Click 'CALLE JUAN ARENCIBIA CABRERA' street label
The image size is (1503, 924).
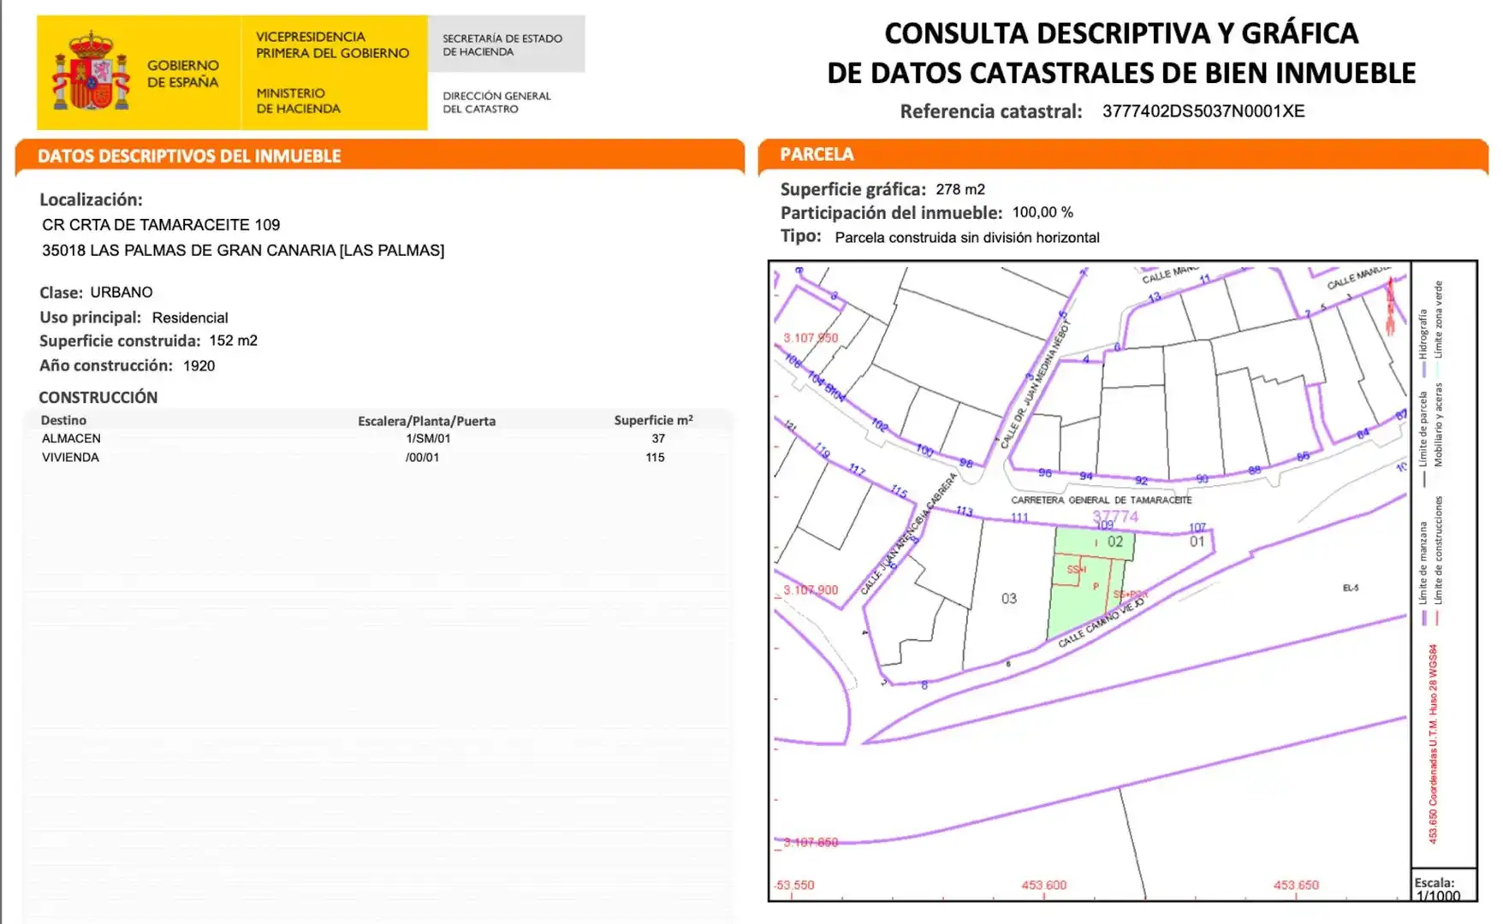(907, 533)
